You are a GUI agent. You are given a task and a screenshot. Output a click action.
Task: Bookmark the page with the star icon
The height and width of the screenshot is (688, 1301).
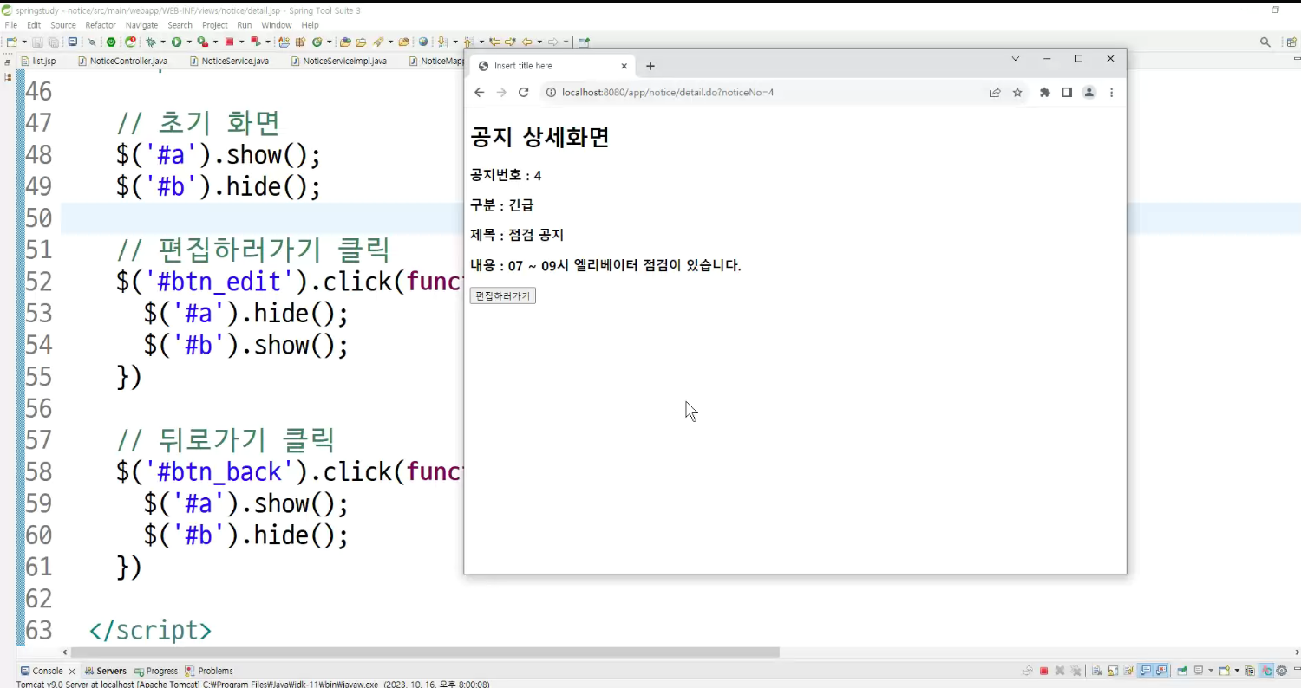[x=1017, y=93]
